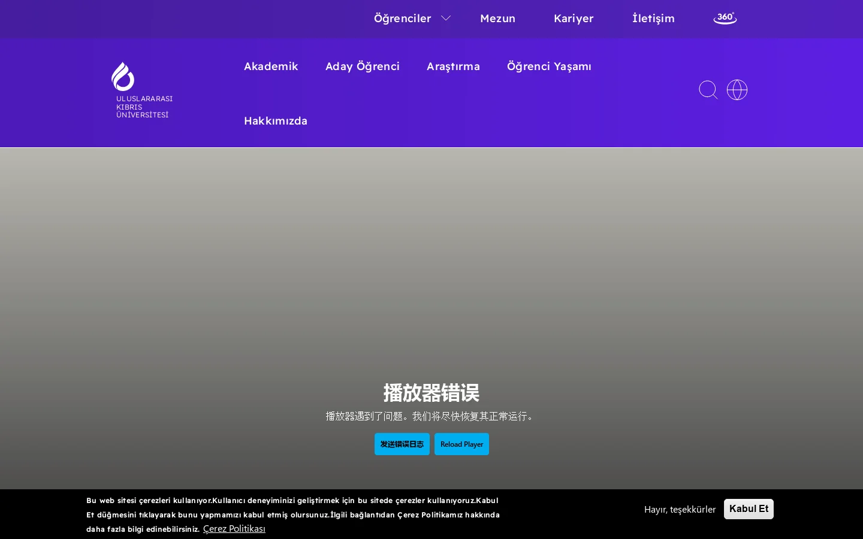The image size is (863, 539).
Task: Go to the Hakkımızda menu
Action: click(276, 121)
